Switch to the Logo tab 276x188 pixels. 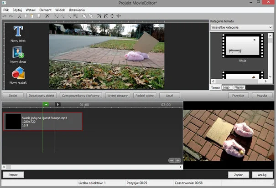[227, 87]
